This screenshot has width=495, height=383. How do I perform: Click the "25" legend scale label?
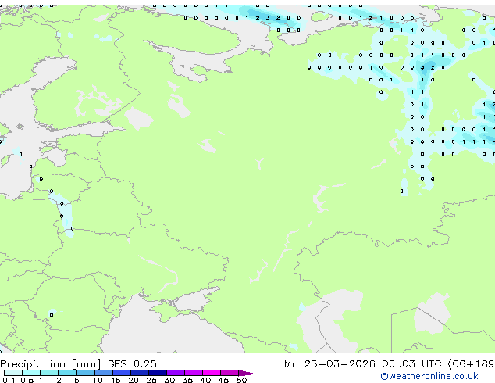click(151, 380)
